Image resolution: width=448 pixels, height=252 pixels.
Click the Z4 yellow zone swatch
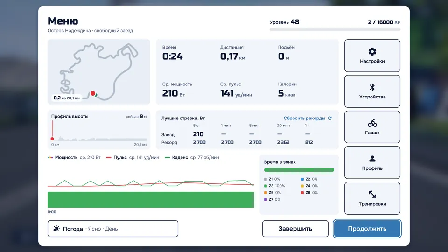[x=302, y=186]
